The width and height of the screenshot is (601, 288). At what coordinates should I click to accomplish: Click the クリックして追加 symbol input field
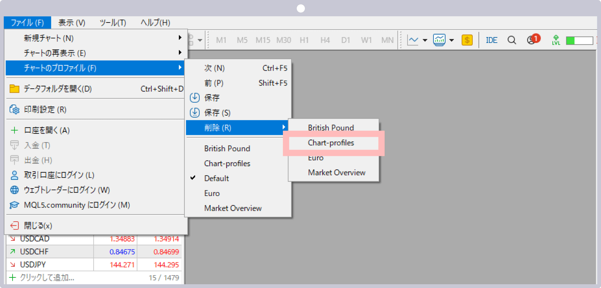click(47, 277)
